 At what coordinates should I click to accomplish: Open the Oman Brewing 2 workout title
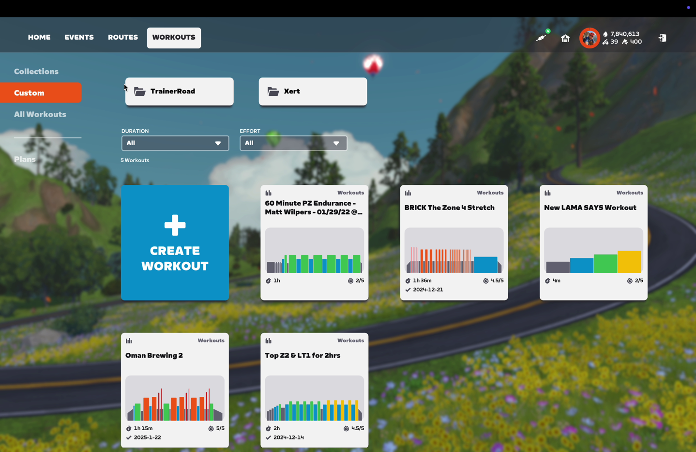tap(154, 355)
